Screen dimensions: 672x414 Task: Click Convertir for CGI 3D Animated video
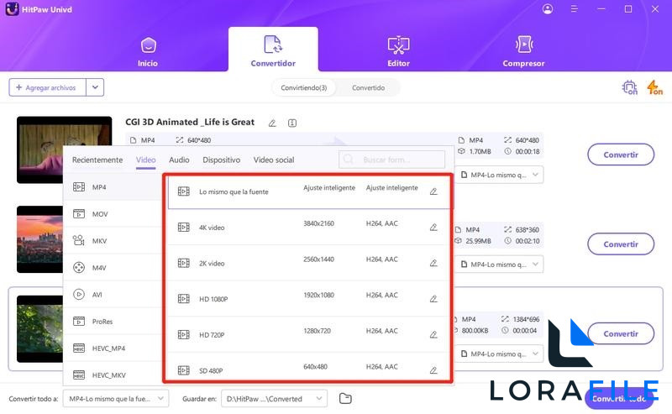621,155
